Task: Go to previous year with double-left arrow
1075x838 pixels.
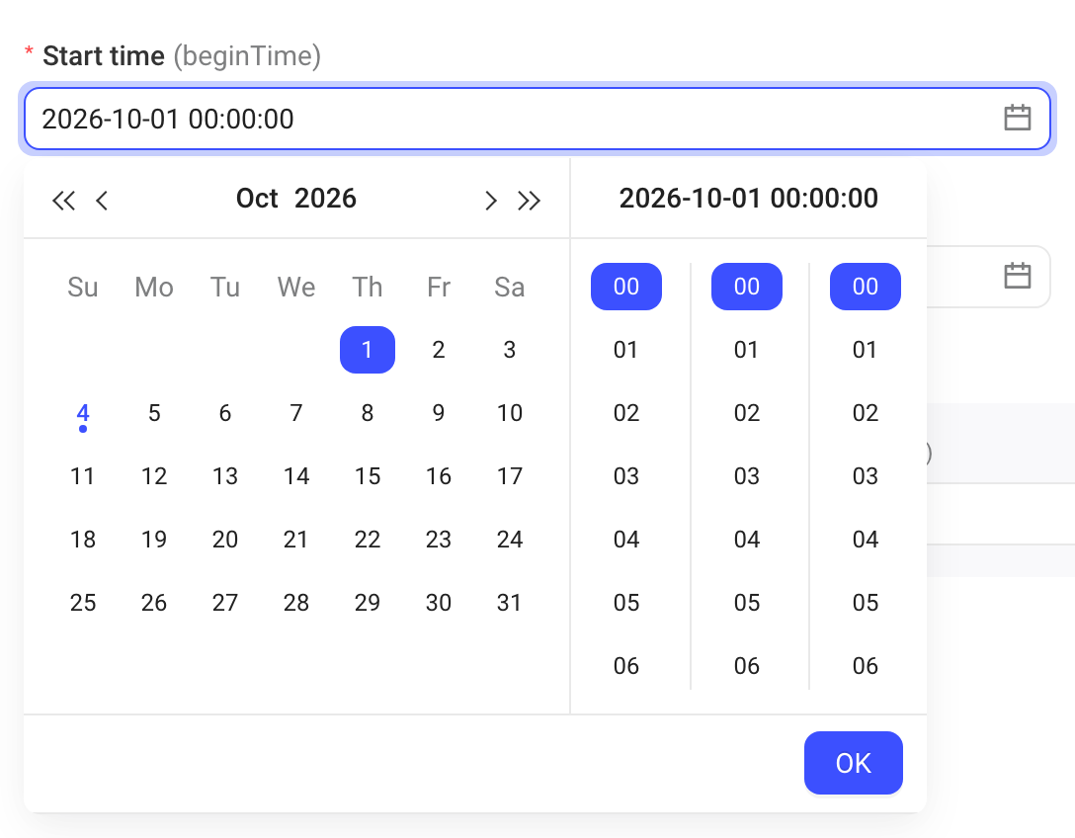Action: click(x=64, y=201)
